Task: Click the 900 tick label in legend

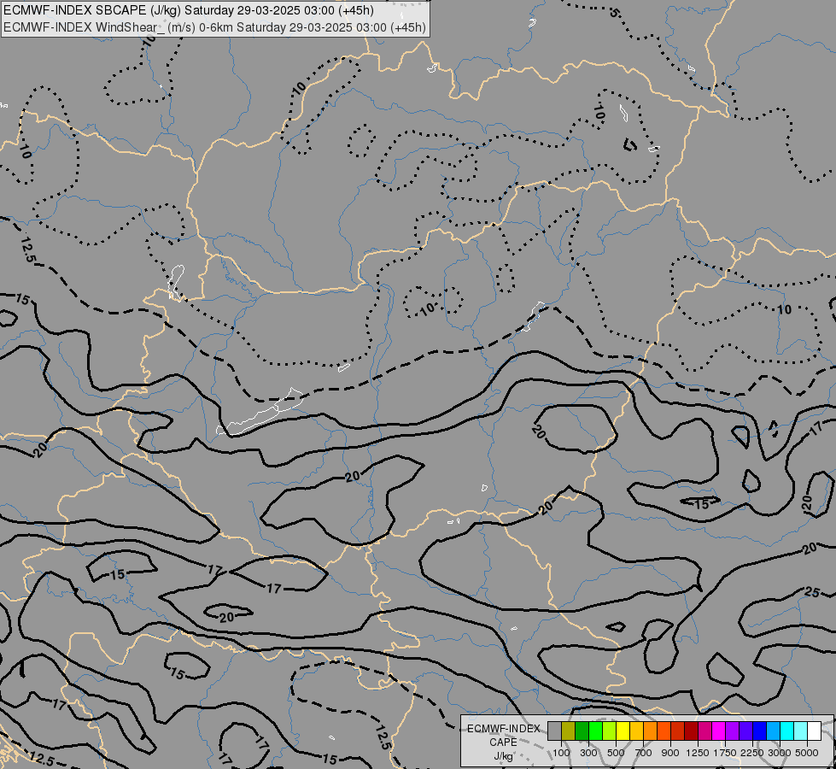Action: pyautogui.click(x=670, y=753)
